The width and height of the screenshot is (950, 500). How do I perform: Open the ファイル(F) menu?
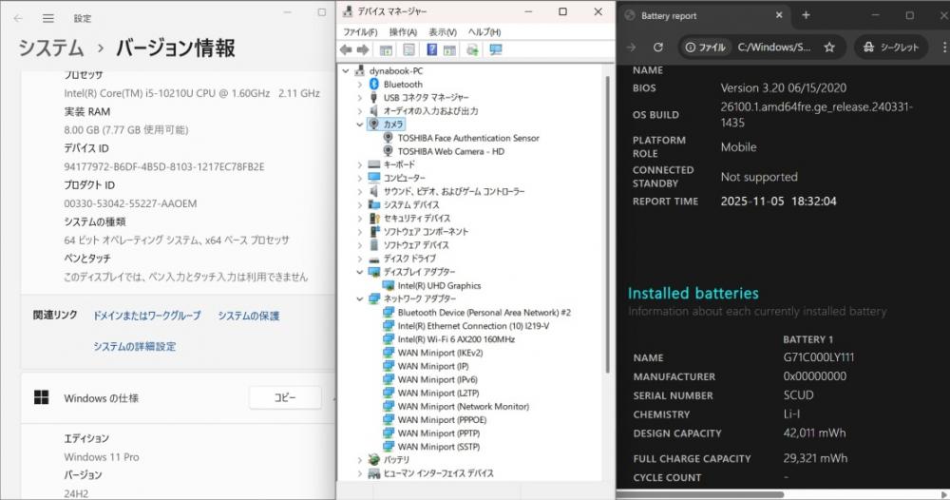point(360,31)
